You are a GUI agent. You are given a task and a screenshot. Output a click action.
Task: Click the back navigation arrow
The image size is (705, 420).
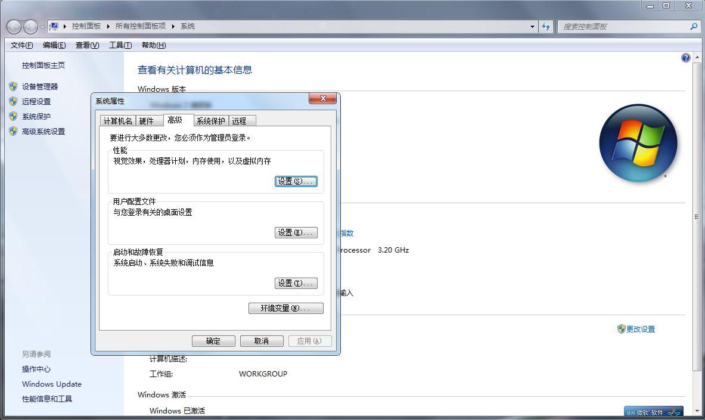pos(13,26)
